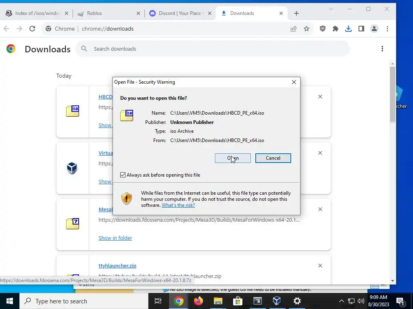Launch Firefox from the taskbar
413x309 pixels.
198,301
